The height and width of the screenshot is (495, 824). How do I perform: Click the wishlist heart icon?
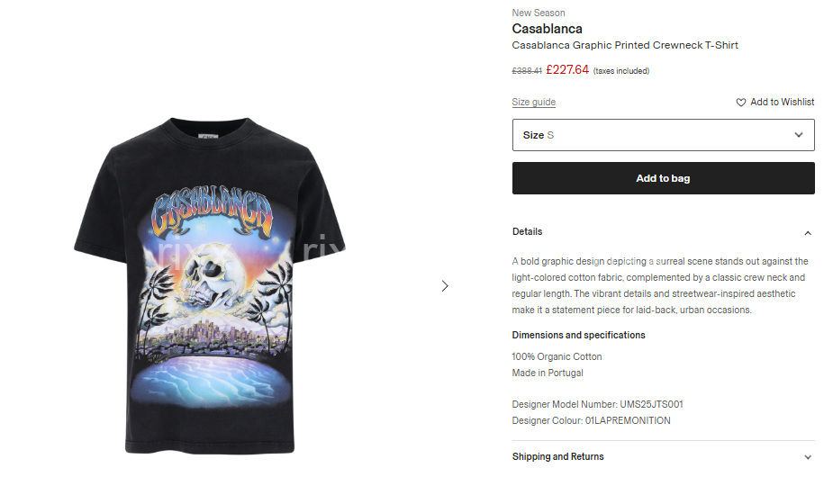point(740,103)
